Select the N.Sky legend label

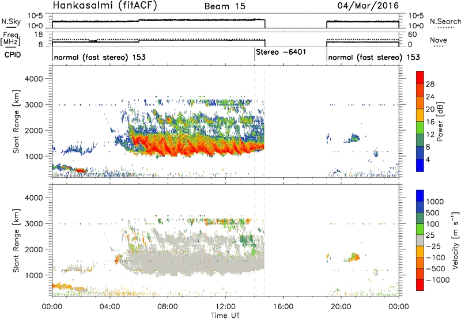pyautogui.click(x=11, y=21)
